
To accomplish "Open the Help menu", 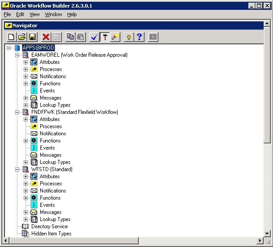I will (x=72, y=14).
